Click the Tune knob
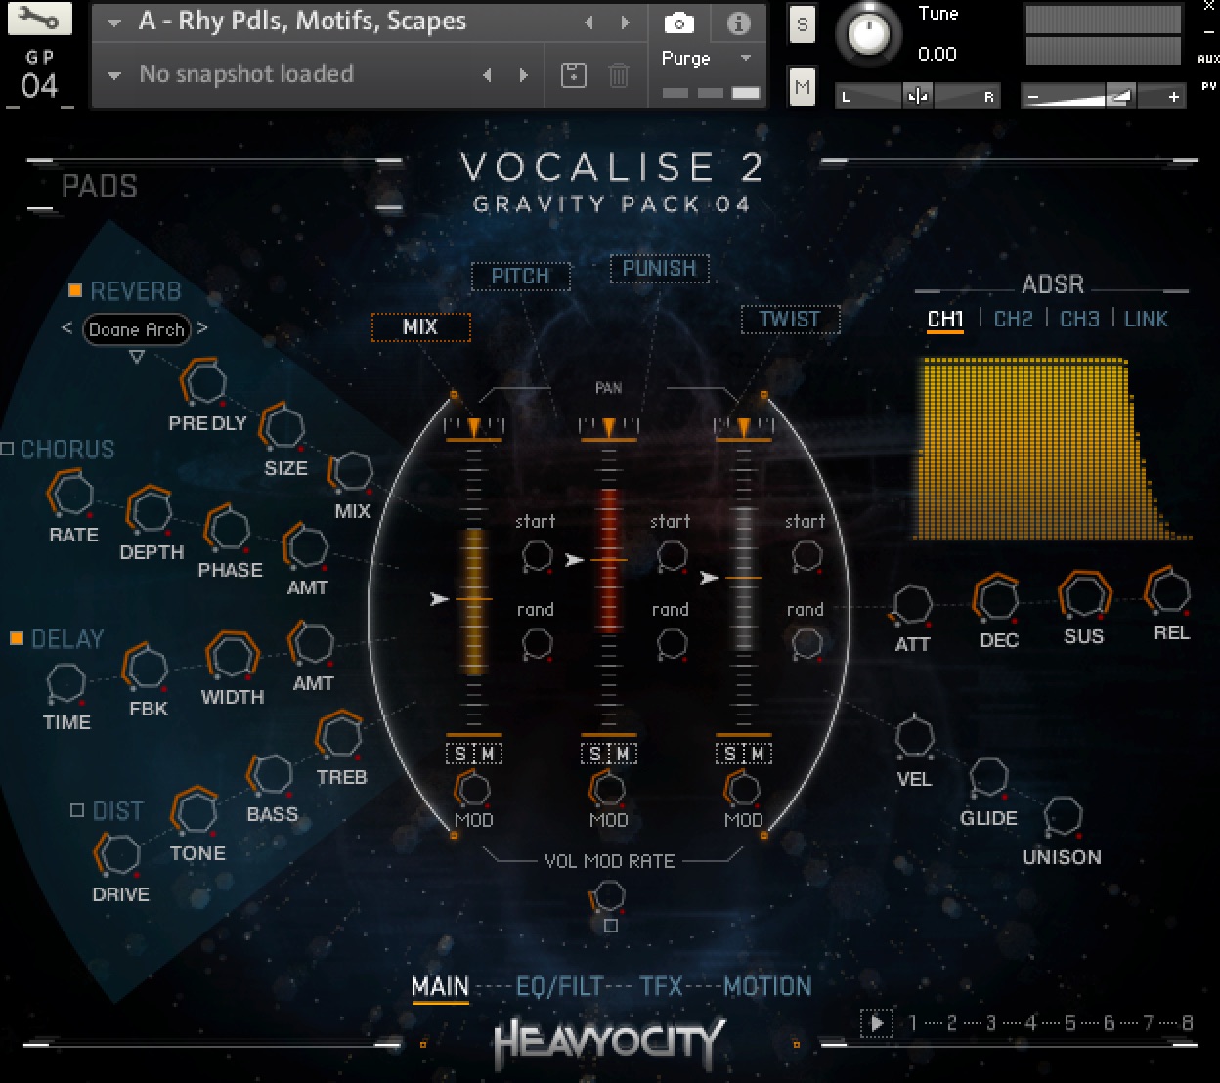The width and height of the screenshot is (1220, 1083). 867,35
